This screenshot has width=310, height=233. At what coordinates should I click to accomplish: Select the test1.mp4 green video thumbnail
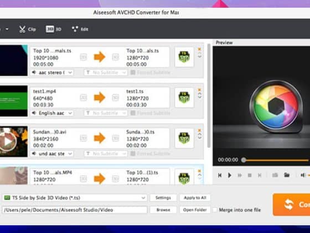pyautogui.click(x=14, y=101)
